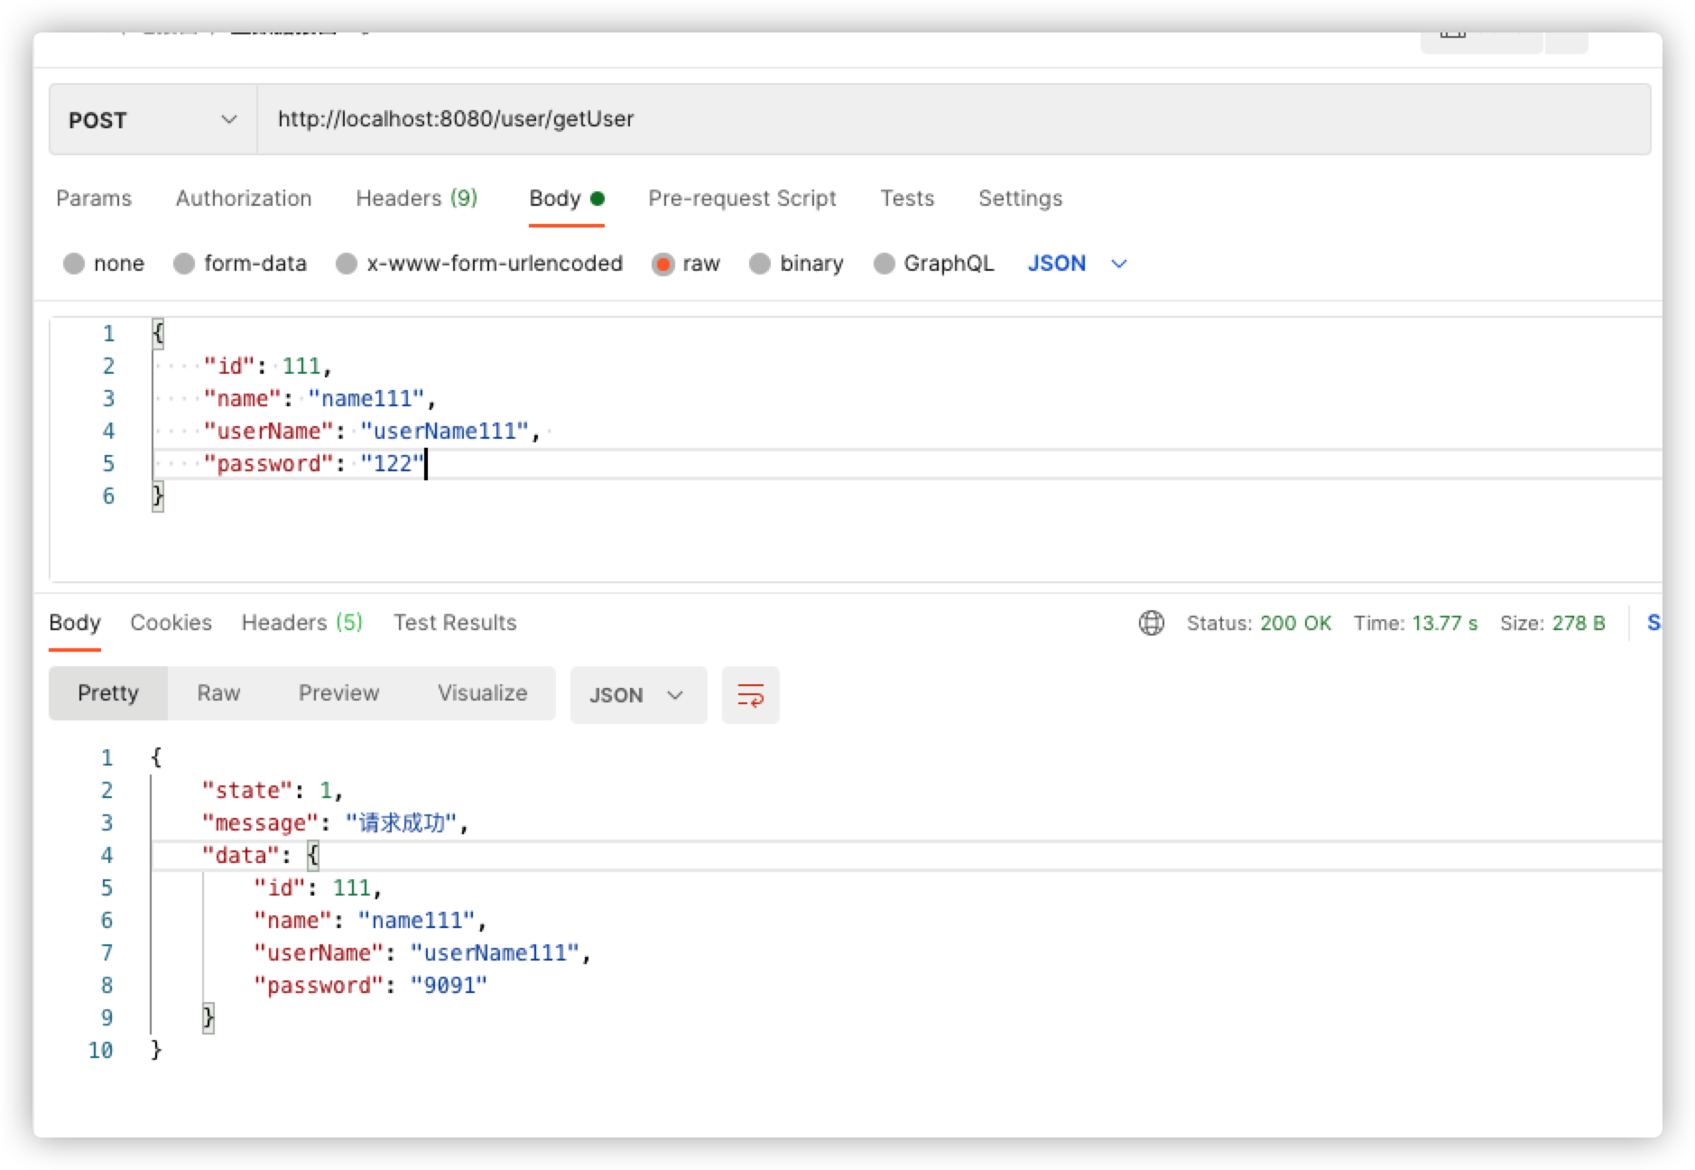The image size is (1695, 1170).
Task: Open request Headers (9) tab
Action: 417,199
